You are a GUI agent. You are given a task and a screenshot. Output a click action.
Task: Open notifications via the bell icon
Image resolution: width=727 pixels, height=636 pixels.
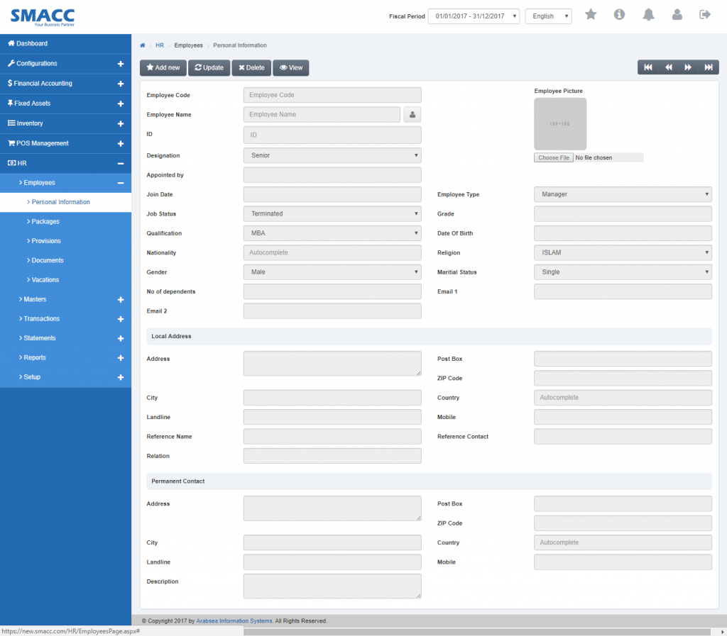(648, 14)
